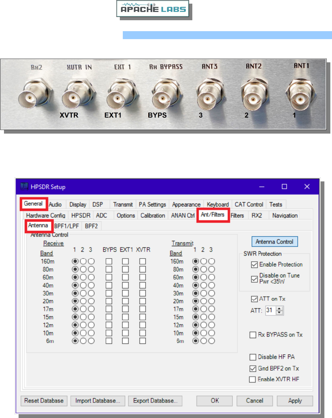Select receive antenna 2 for 160m
The image size is (332, 418).
coord(83,261)
